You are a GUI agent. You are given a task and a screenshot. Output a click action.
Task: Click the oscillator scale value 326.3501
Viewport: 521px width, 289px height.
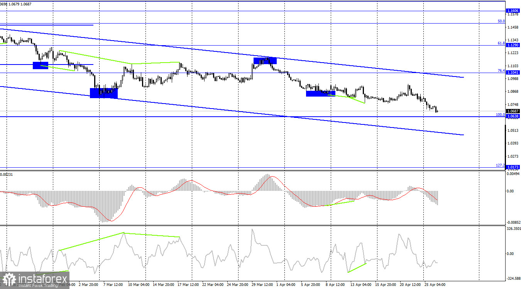(514, 229)
